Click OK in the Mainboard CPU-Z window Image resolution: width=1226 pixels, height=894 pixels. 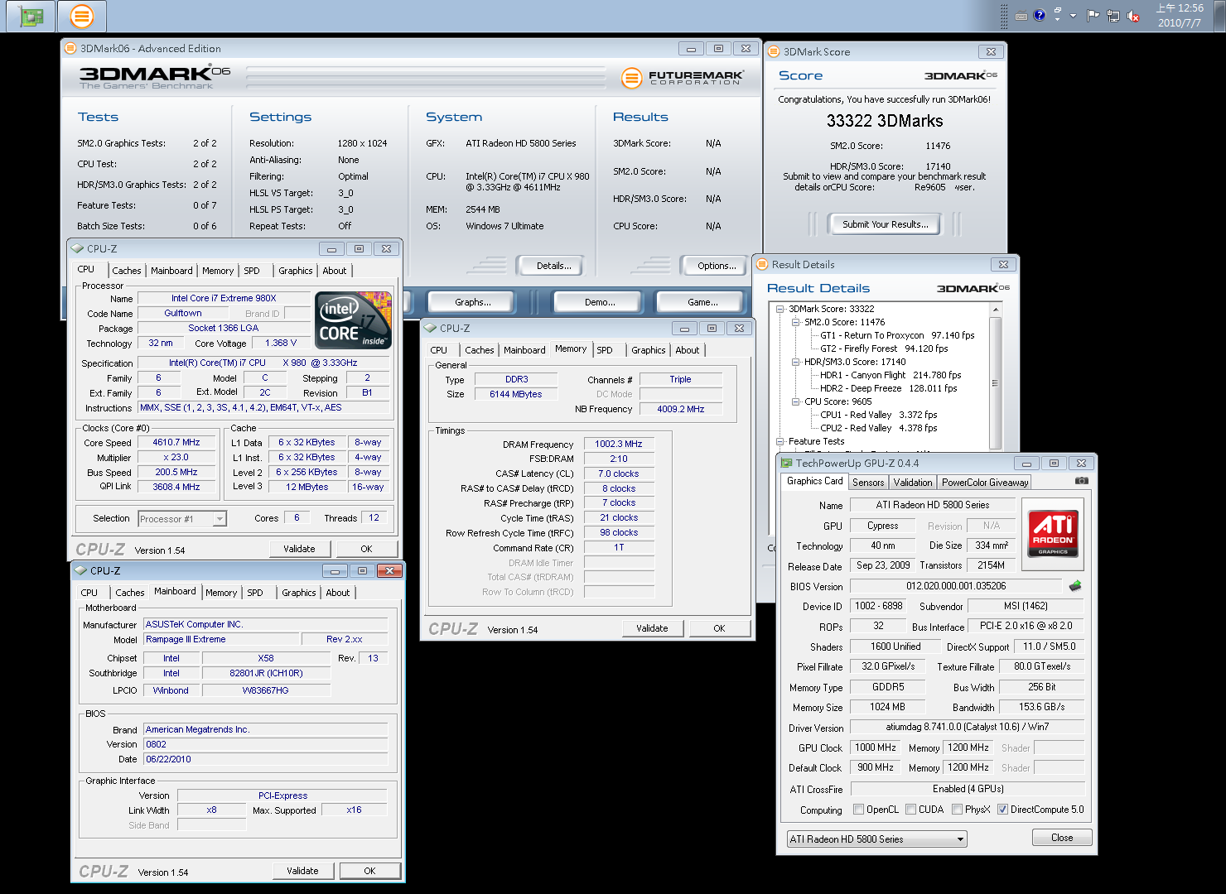(x=369, y=871)
